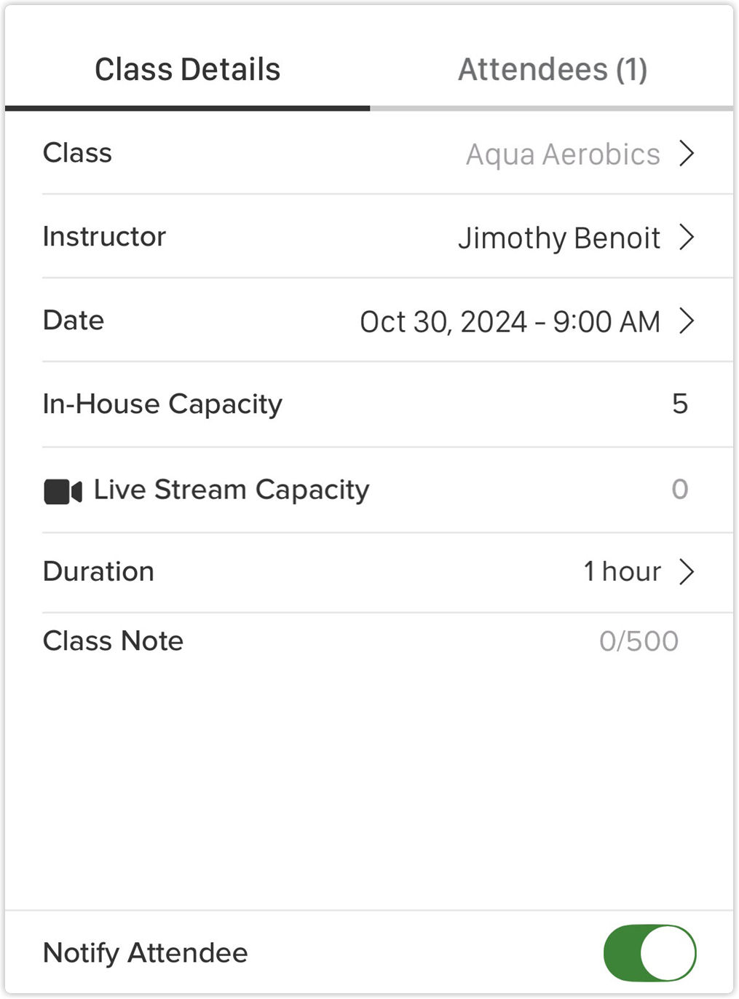Select the Class Details tab

pos(188,70)
